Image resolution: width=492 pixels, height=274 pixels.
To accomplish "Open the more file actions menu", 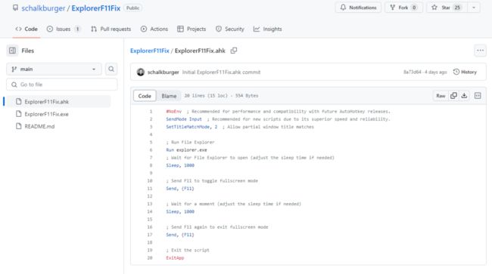I will coord(480,51).
